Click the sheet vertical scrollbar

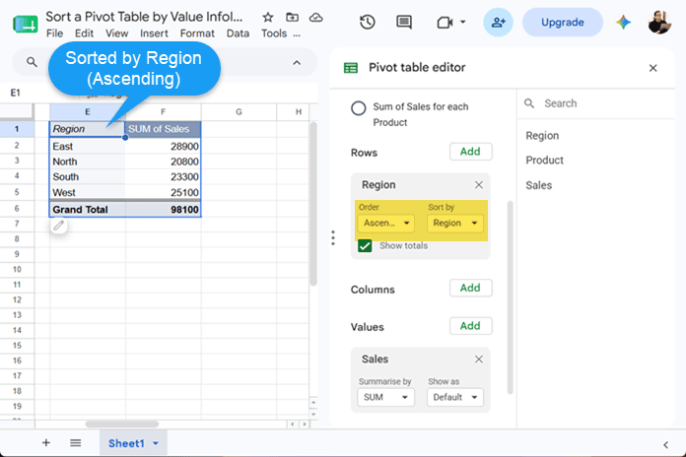(313, 204)
